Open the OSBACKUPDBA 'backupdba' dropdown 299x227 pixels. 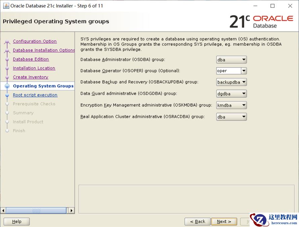click(x=231, y=82)
